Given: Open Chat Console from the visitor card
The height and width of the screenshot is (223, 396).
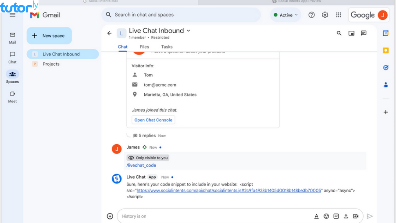Looking at the screenshot, I should (x=153, y=120).
